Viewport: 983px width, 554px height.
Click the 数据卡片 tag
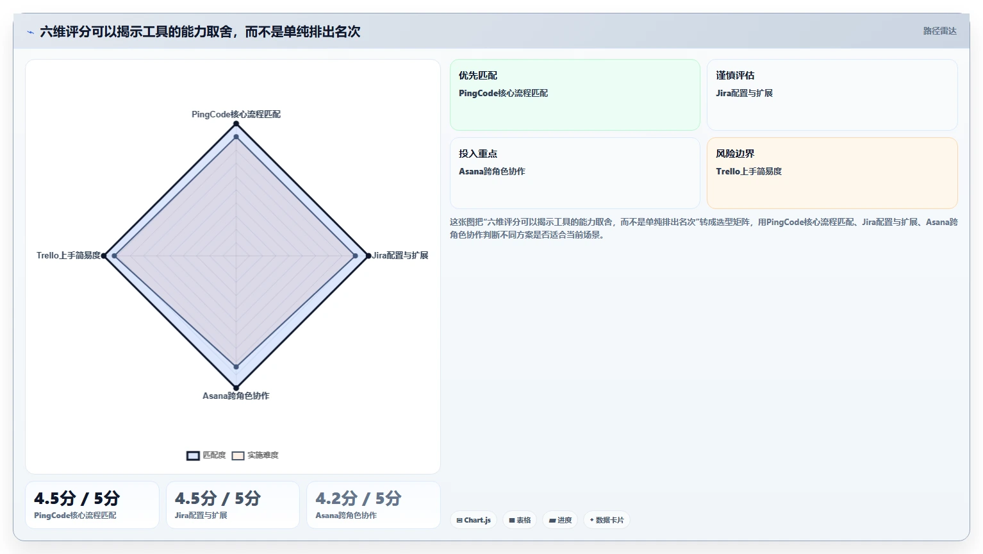tap(606, 520)
